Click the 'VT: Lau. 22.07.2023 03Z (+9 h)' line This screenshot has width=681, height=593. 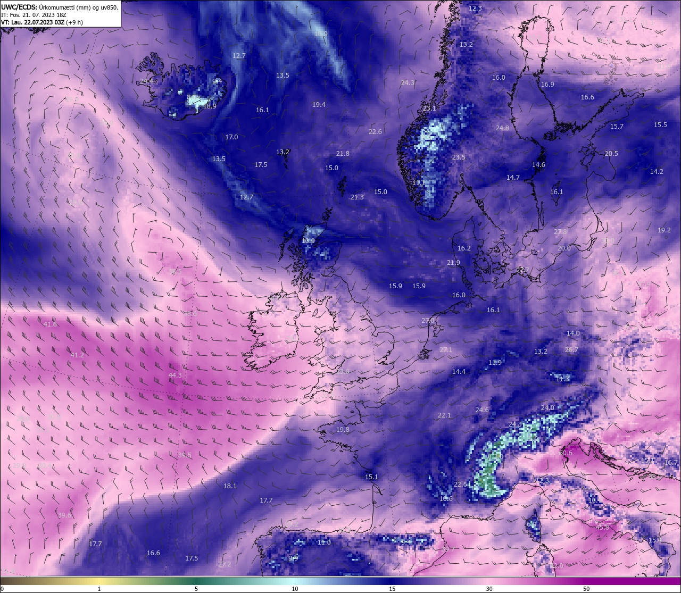41,22
